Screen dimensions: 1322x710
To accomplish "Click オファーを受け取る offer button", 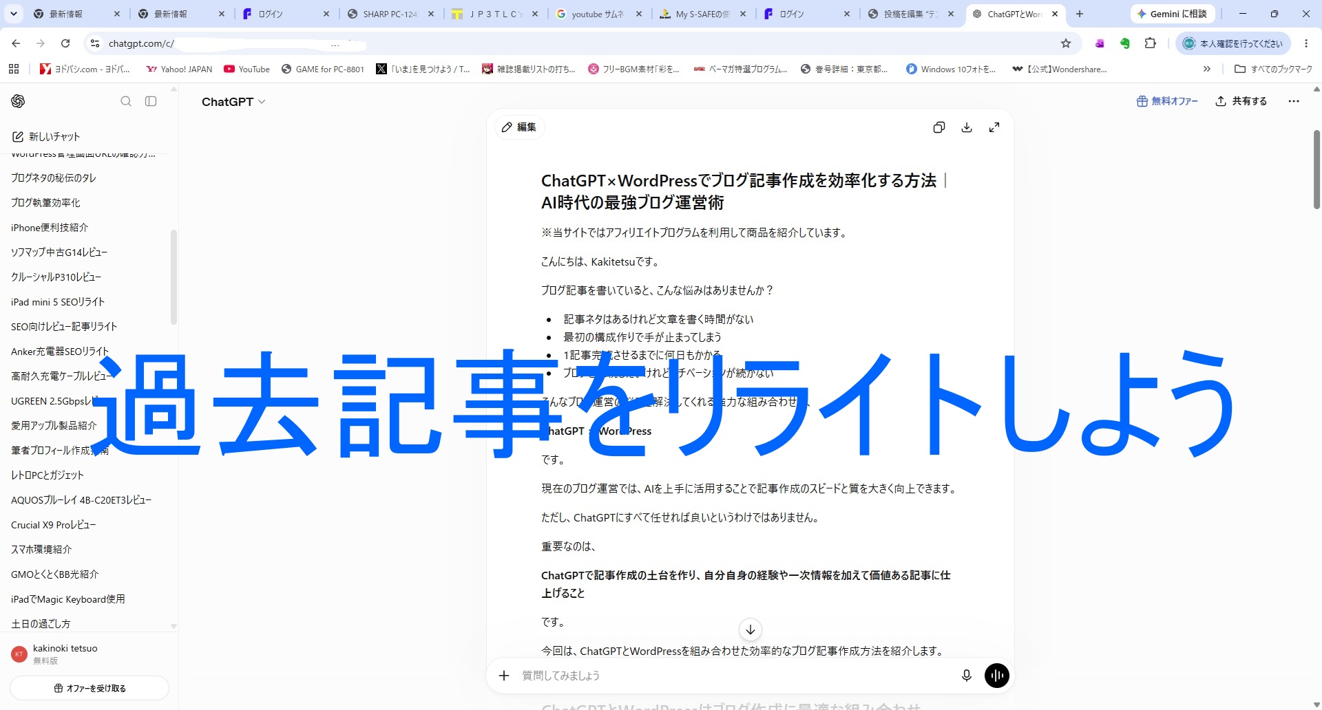I will coord(90,688).
